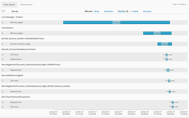Click the 24 Oct'17 21:41:00 axis label
Screen dimensions: 189x118
[79, 113]
